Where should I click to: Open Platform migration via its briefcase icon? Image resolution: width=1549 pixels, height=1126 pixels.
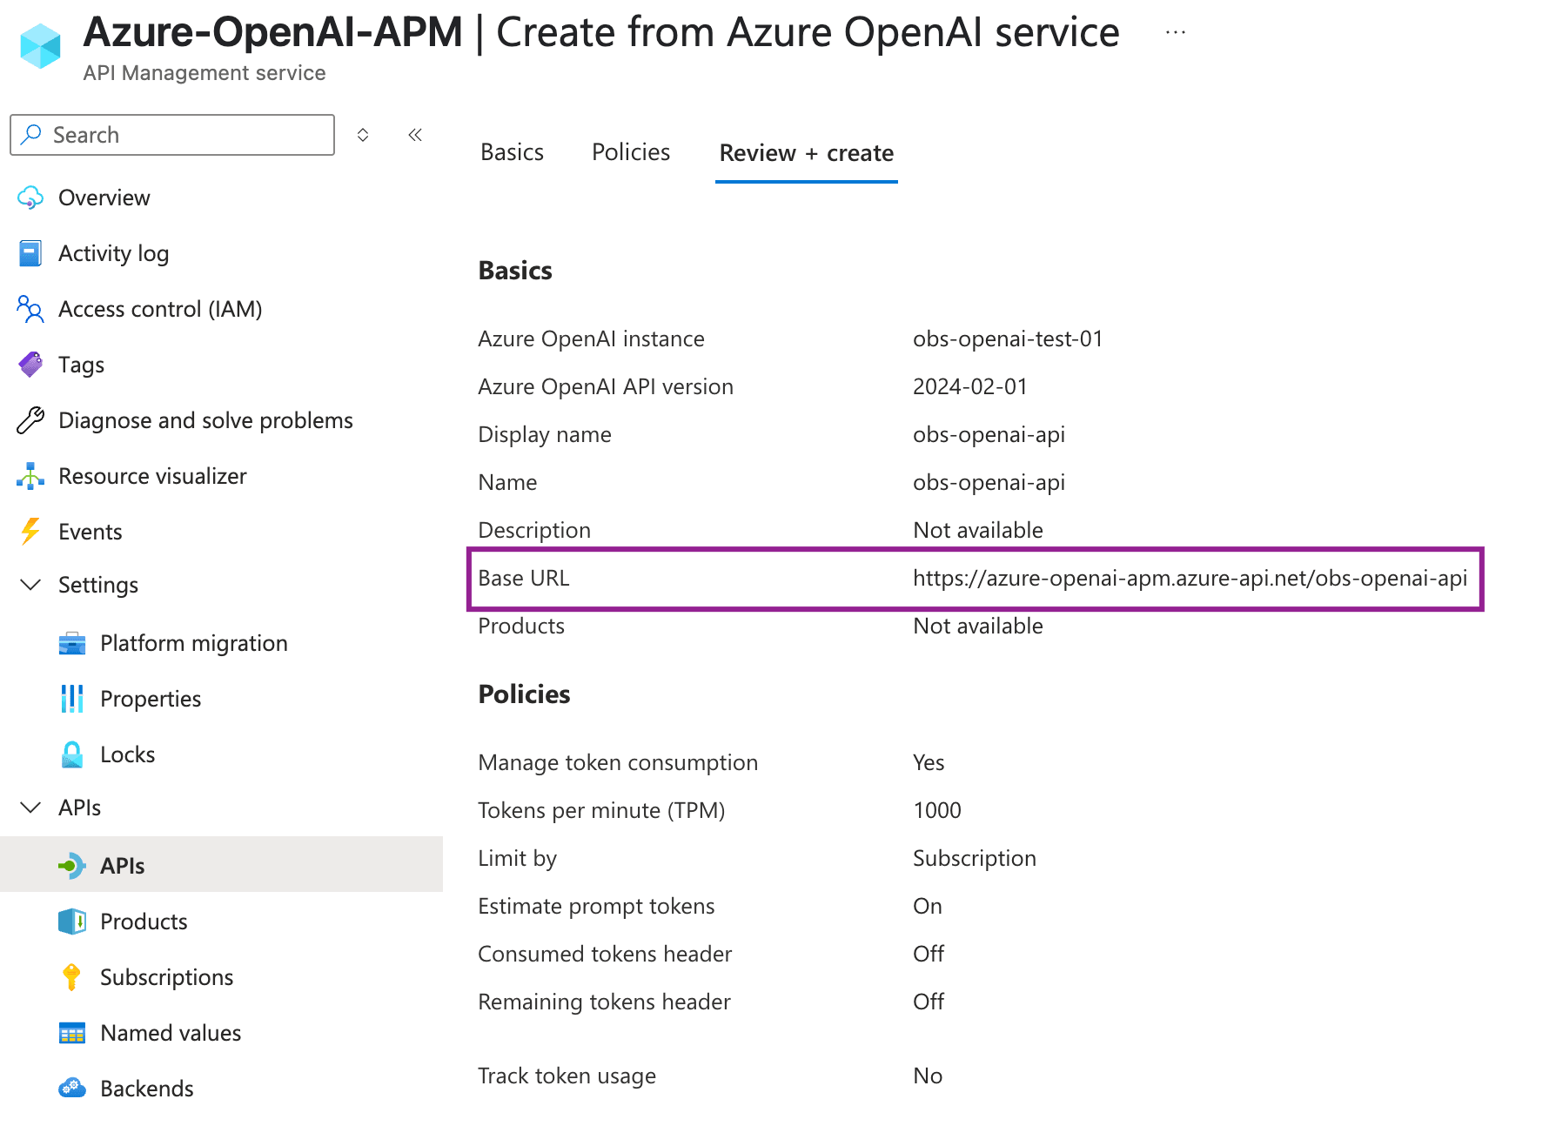tap(72, 642)
